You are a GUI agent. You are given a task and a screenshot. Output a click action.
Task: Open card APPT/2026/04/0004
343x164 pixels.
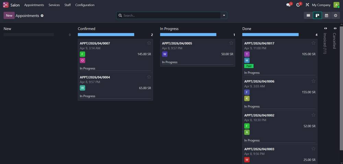coord(115,87)
